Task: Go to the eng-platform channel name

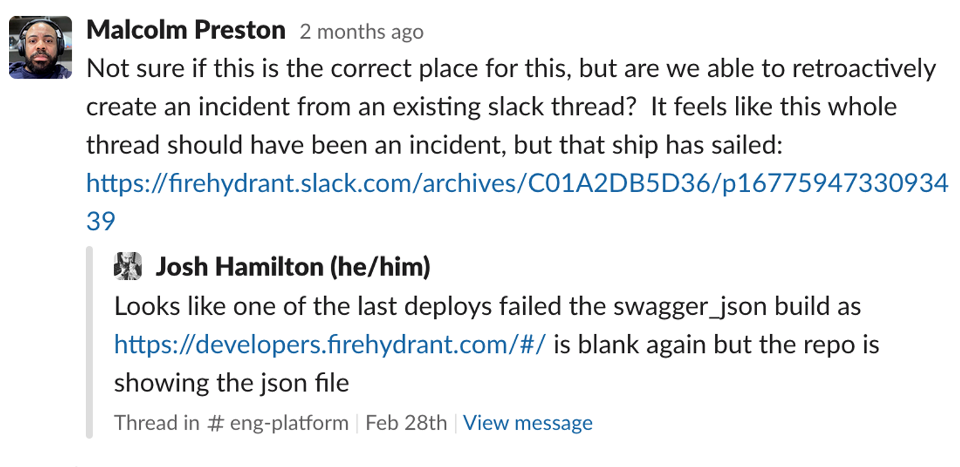Action: click(x=288, y=424)
